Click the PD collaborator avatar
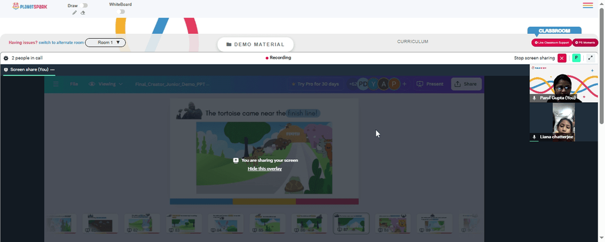605x242 pixels. pyautogui.click(x=362, y=83)
